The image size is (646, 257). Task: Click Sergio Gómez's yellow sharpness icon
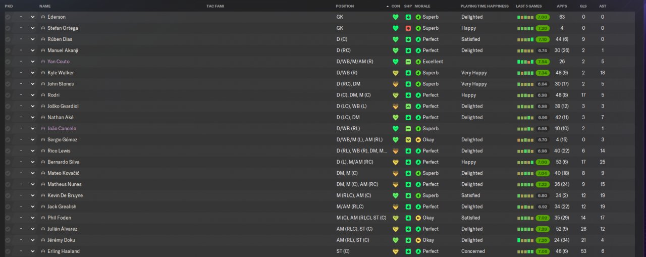(x=408, y=139)
